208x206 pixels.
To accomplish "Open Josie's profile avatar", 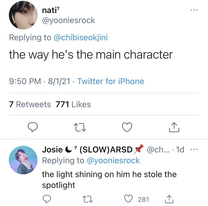I will (x=23, y=160).
